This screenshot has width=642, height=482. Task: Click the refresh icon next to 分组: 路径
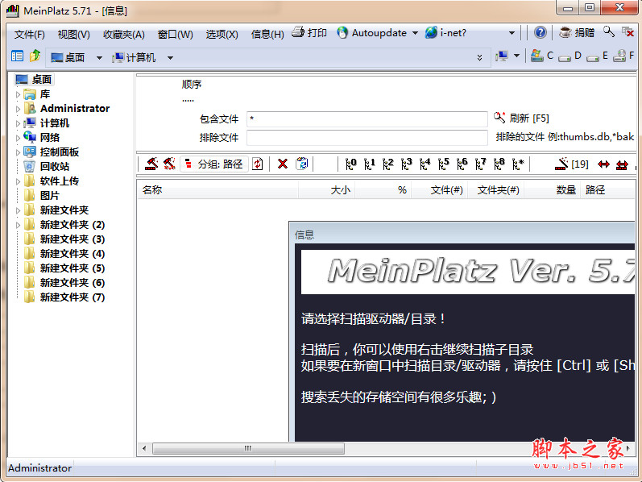(x=258, y=164)
